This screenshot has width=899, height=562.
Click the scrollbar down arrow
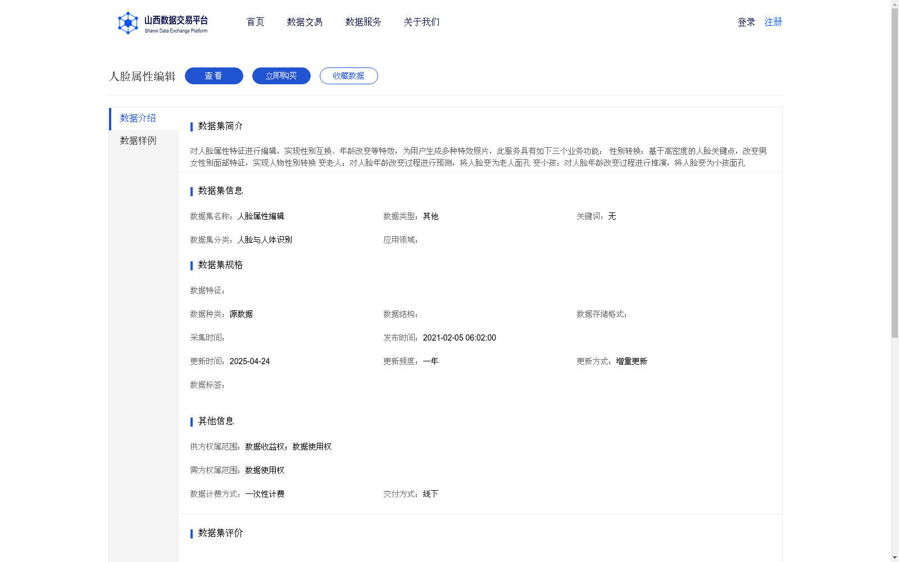[x=895, y=558]
